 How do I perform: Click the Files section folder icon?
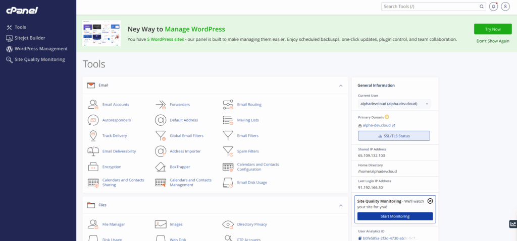(x=91, y=205)
